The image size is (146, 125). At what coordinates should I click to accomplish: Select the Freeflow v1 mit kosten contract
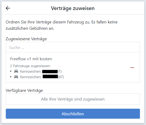[x=31, y=59]
